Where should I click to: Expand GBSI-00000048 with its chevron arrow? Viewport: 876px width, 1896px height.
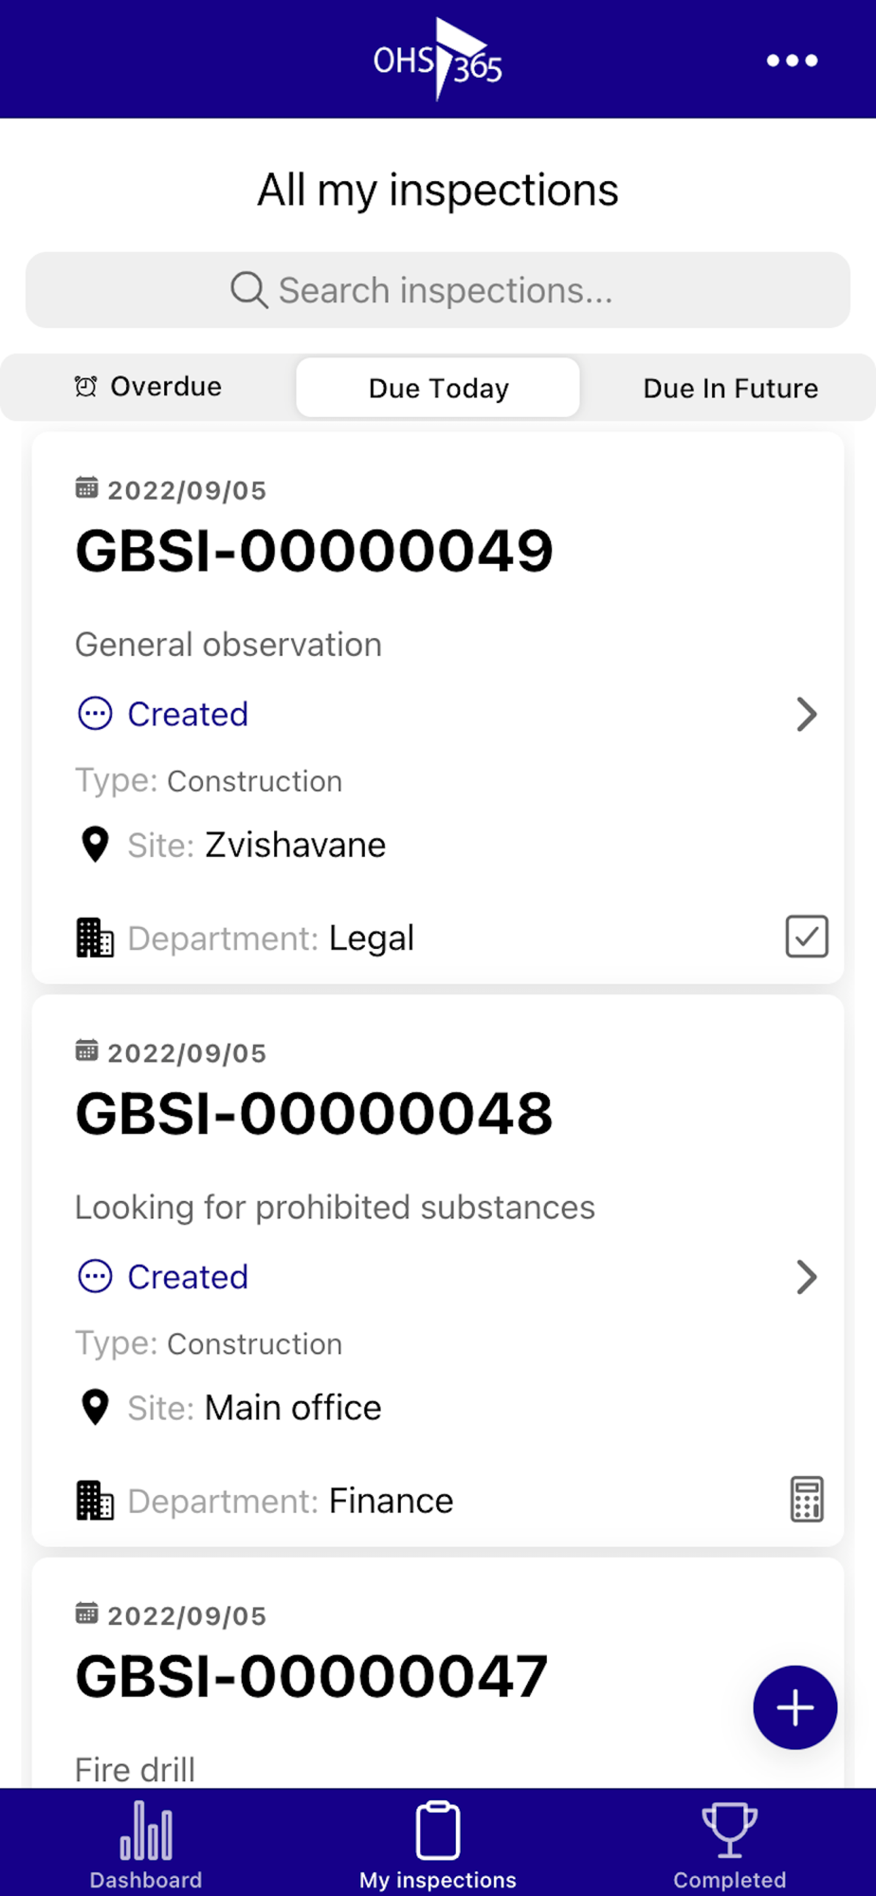pos(806,1277)
